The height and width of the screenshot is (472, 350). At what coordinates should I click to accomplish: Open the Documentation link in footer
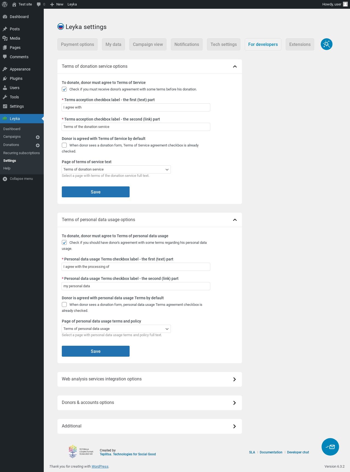click(x=271, y=452)
